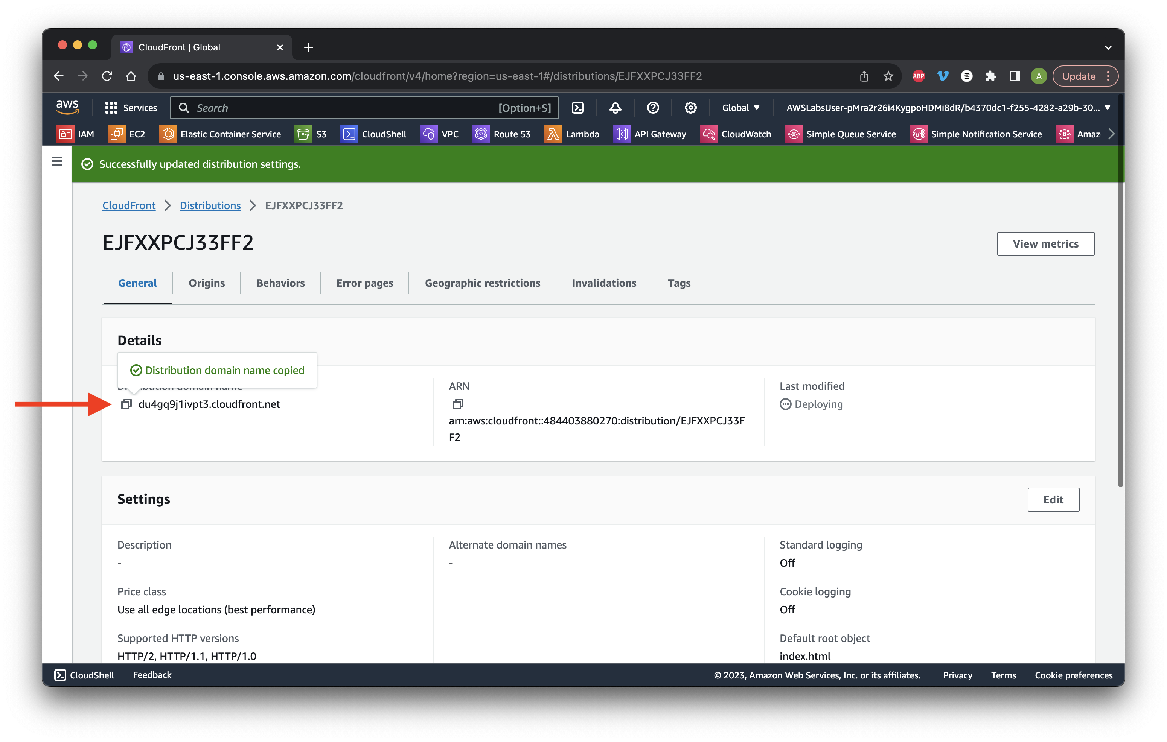Switch to the Geographic restrictions tab

point(482,283)
